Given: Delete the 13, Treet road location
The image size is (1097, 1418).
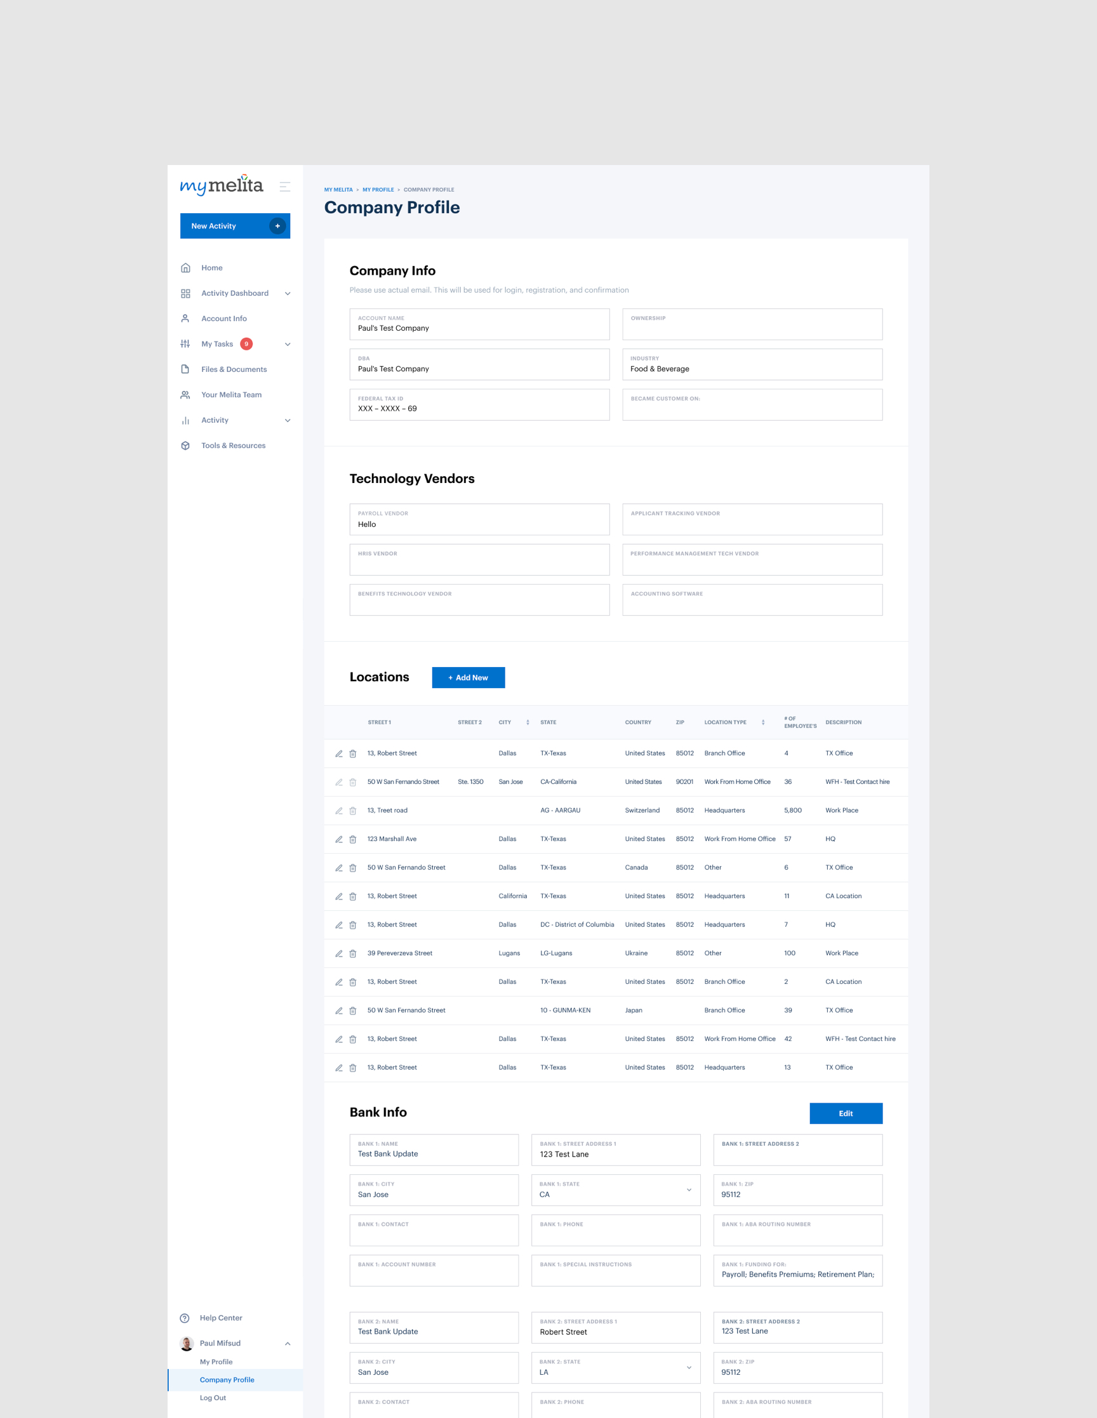Looking at the screenshot, I should click(x=353, y=811).
